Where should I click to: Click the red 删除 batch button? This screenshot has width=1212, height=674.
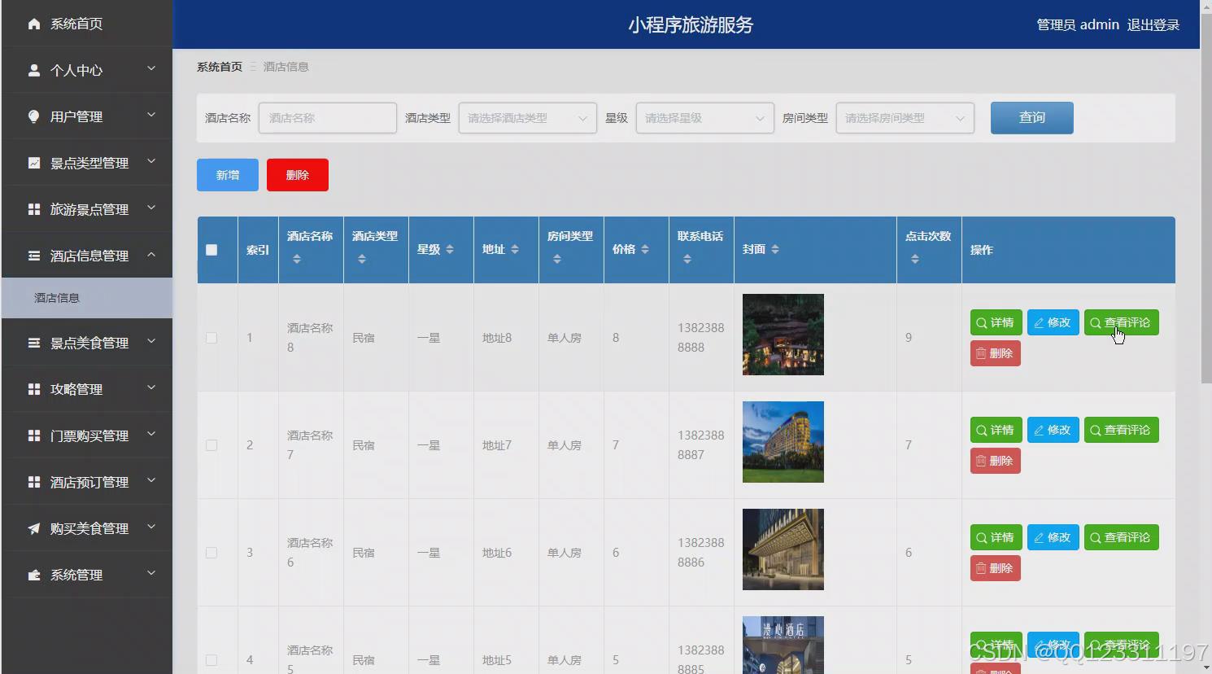[x=298, y=175]
